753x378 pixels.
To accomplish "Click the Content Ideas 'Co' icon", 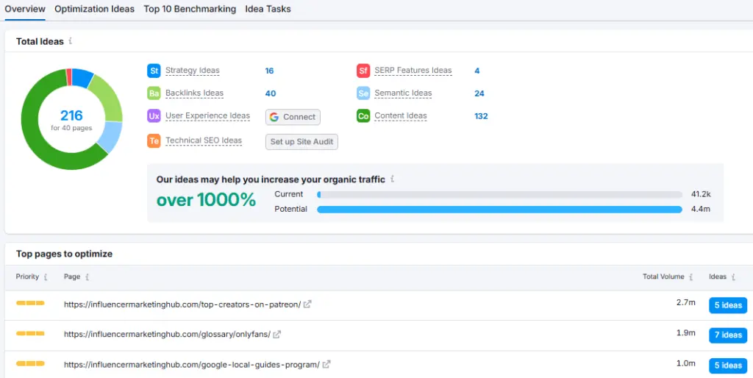I will click(x=363, y=116).
